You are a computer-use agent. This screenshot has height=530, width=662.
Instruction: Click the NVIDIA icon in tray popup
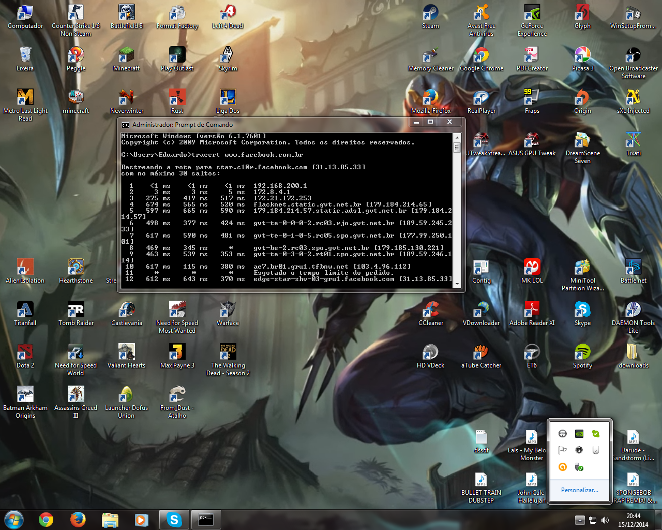[579, 434]
